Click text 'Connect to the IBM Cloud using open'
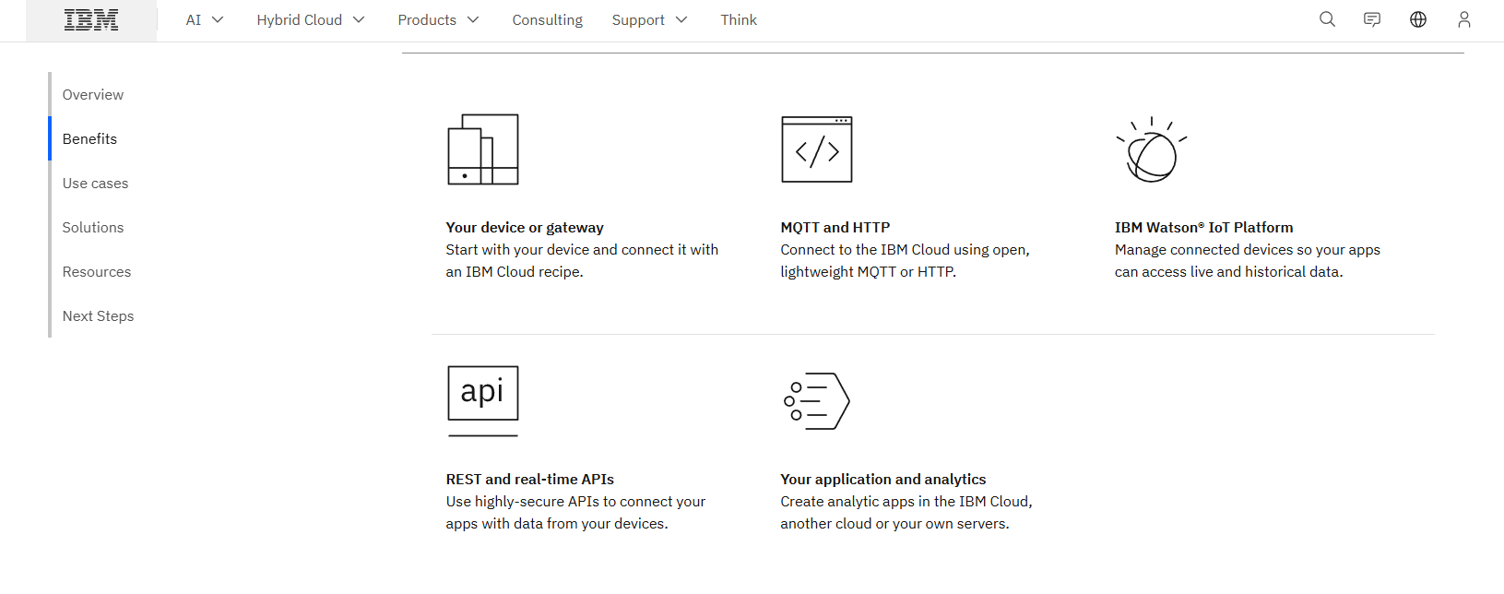Image resolution: width=1504 pixels, height=594 pixels. click(x=904, y=250)
